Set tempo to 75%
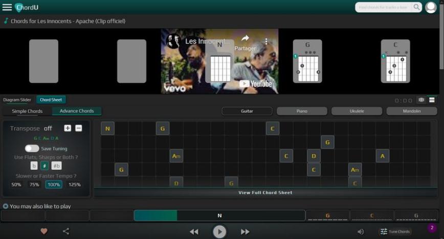Screen dimensions: 444x239 tap(34, 184)
